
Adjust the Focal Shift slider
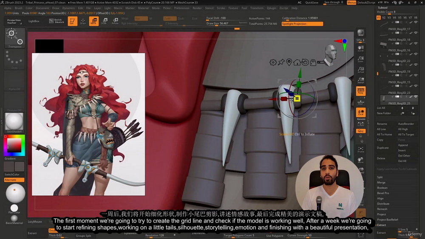226,18
